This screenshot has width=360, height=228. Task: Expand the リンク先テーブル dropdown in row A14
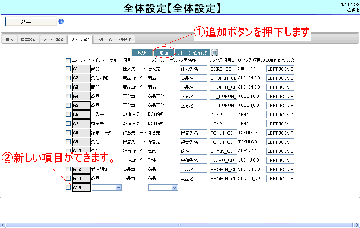click(x=163, y=188)
